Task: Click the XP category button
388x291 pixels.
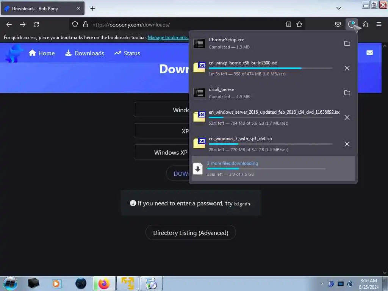Action: [161, 131]
